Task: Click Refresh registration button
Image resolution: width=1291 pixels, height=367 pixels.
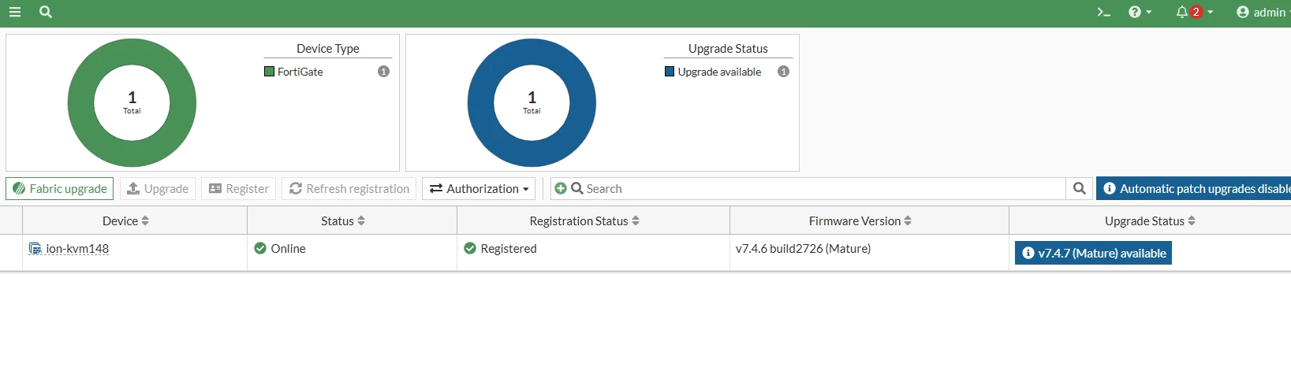Action: (x=349, y=188)
